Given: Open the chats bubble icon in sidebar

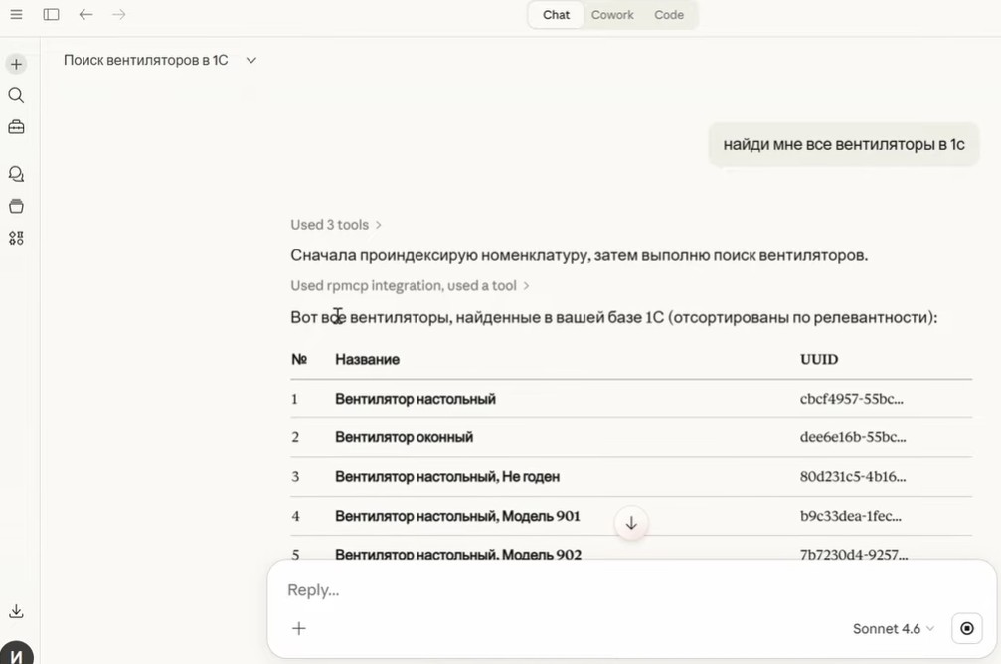Looking at the screenshot, I should (16, 174).
